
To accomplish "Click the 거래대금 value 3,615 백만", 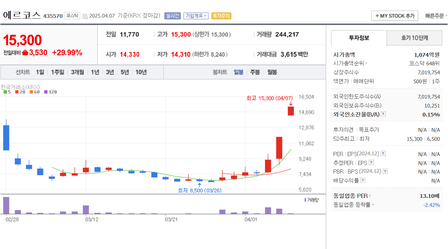I will click(x=294, y=55).
